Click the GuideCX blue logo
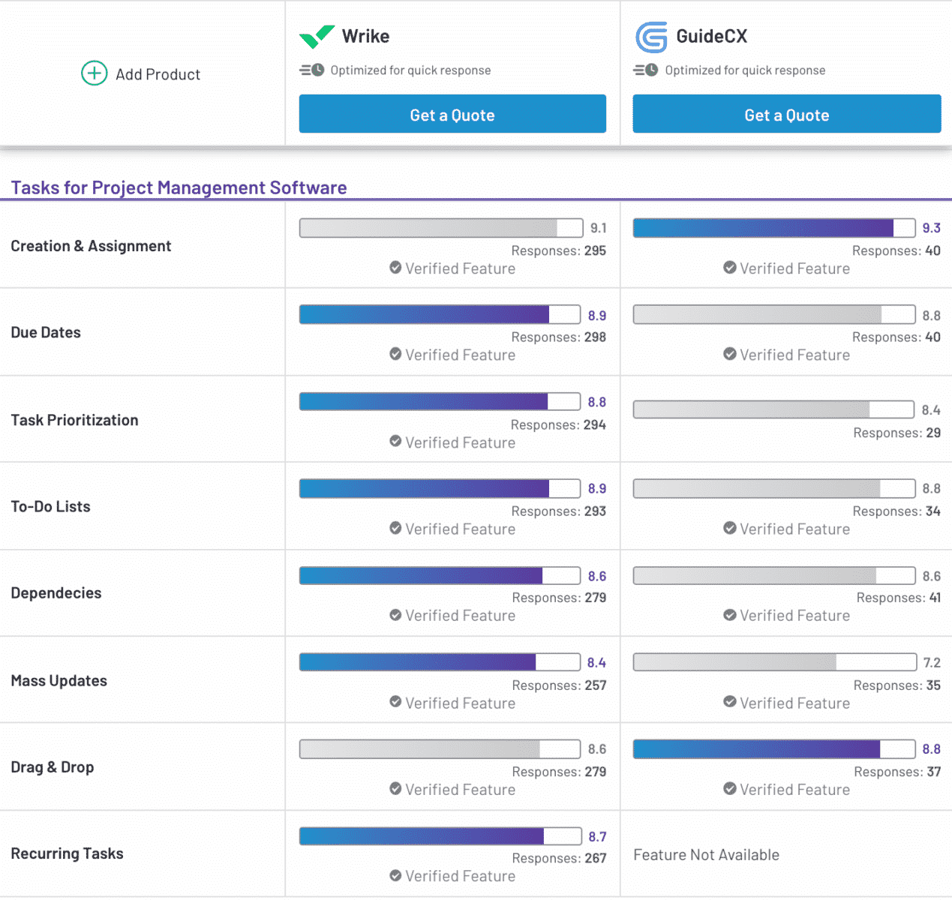The width and height of the screenshot is (952, 900). point(651,37)
